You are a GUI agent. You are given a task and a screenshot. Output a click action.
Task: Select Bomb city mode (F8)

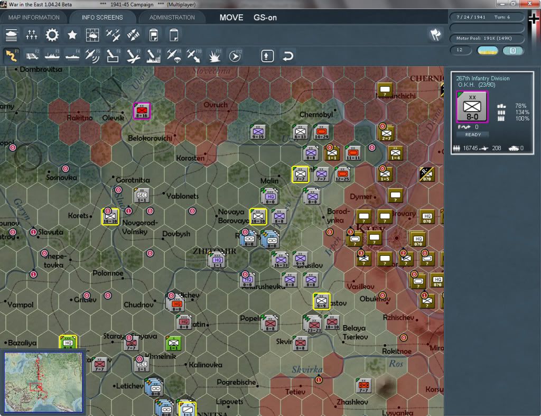(154, 56)
